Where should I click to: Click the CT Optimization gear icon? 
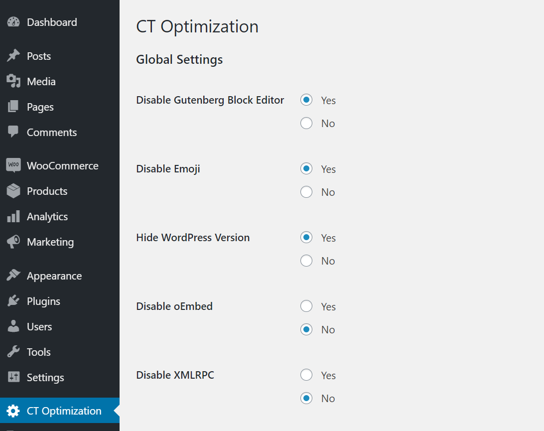coord(13,411)
